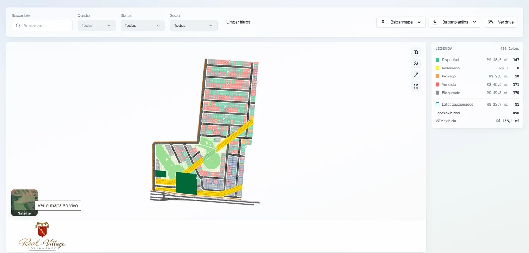Click the 'R$ 23,7 mi' value
Viewport: 529px width, 253px height.
pos(497,105)
